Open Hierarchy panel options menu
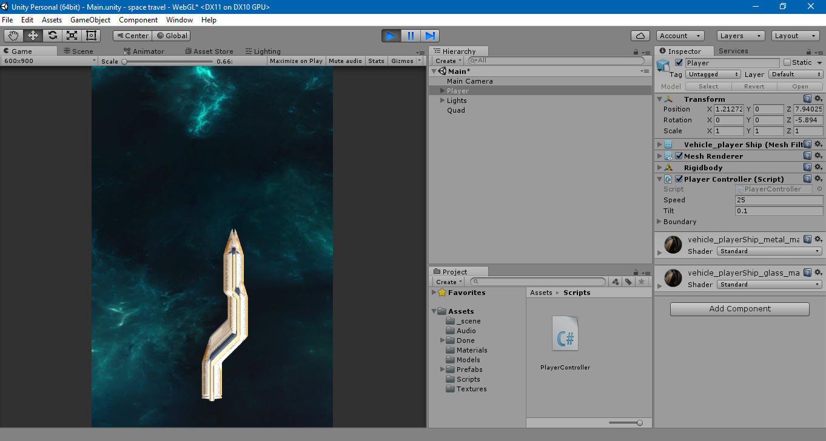This screenshot has height=441, width=826. coord(646,51)
